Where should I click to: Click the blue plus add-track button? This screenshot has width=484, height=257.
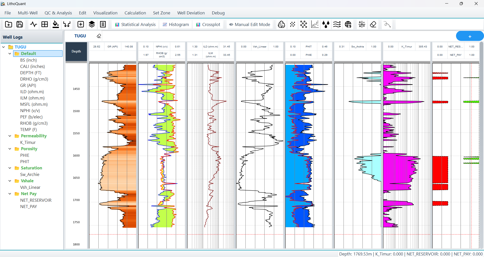[x=470, y=36]
